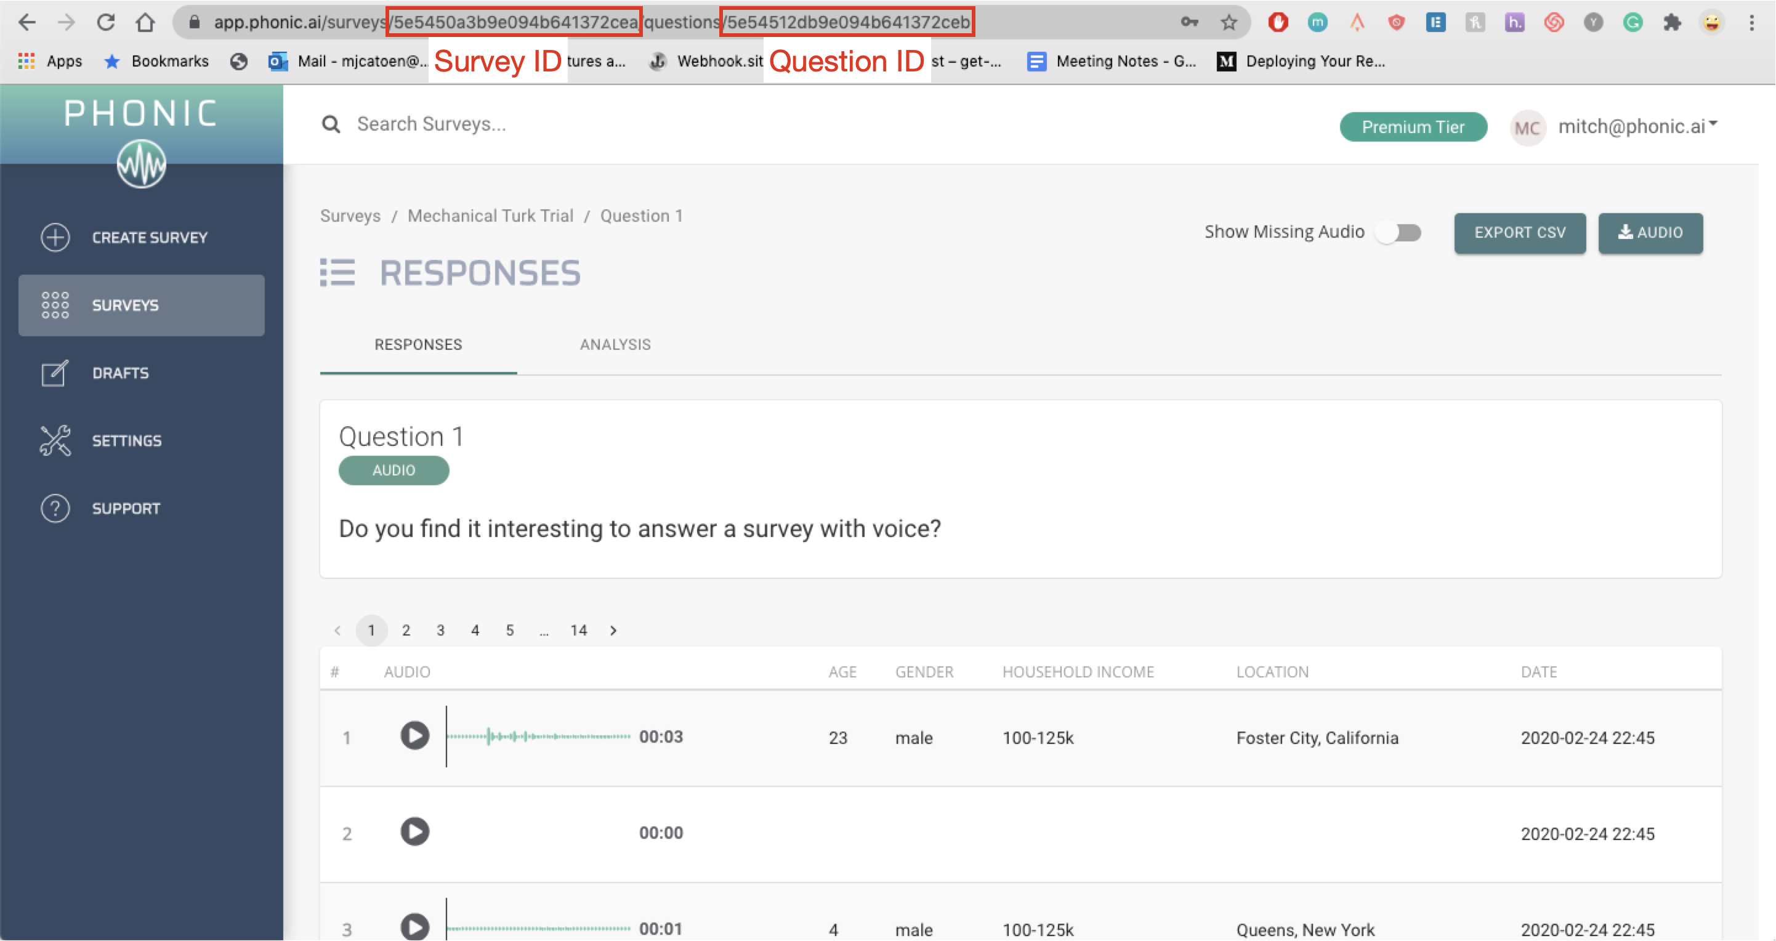This screenshot has height=941, width=1776.
Task: Play the first response audio clip
Action: tap(414, 735)
